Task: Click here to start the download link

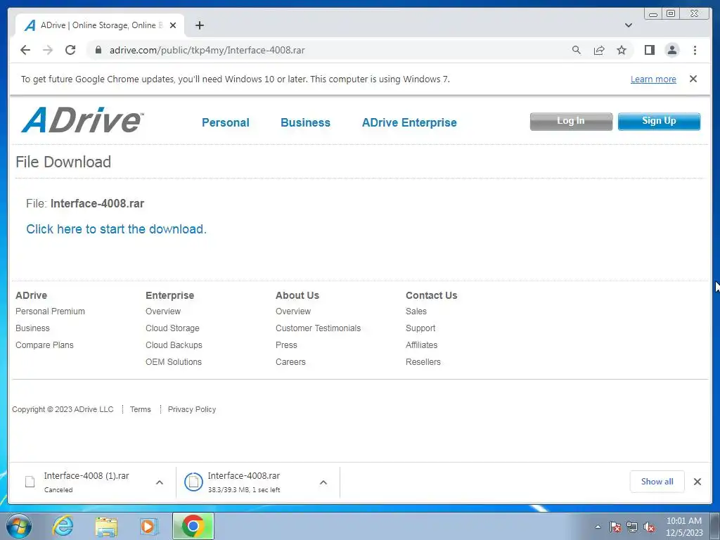Action: [116, 229]
